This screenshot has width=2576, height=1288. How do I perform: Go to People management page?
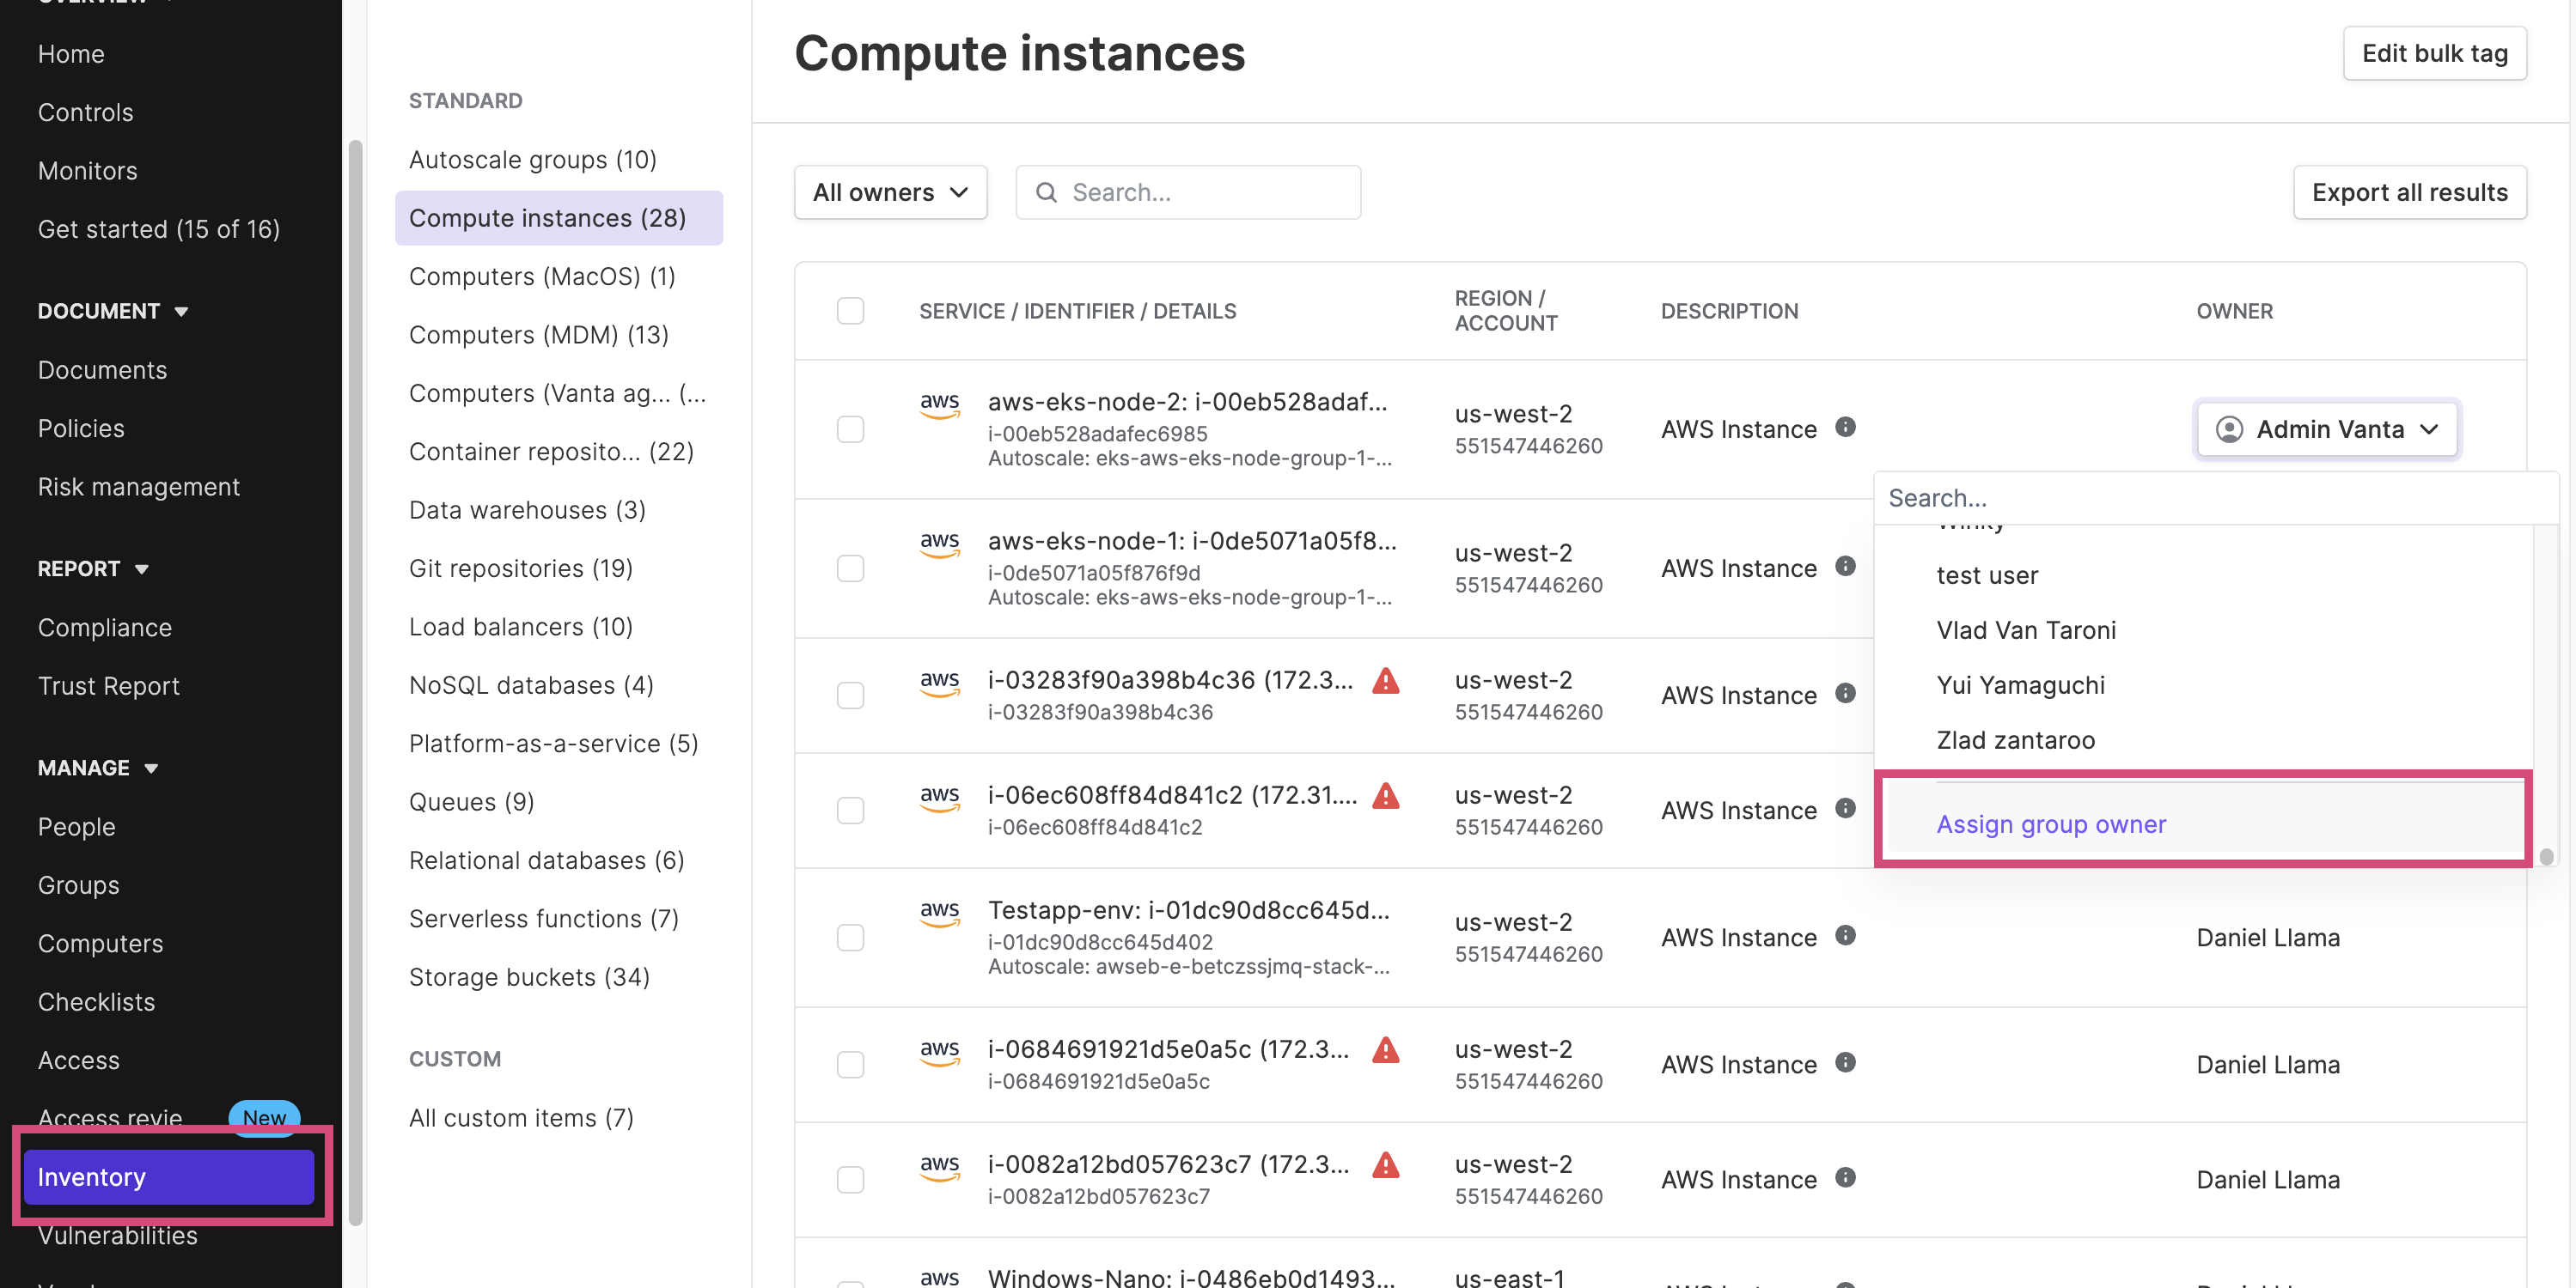[76, 826]
